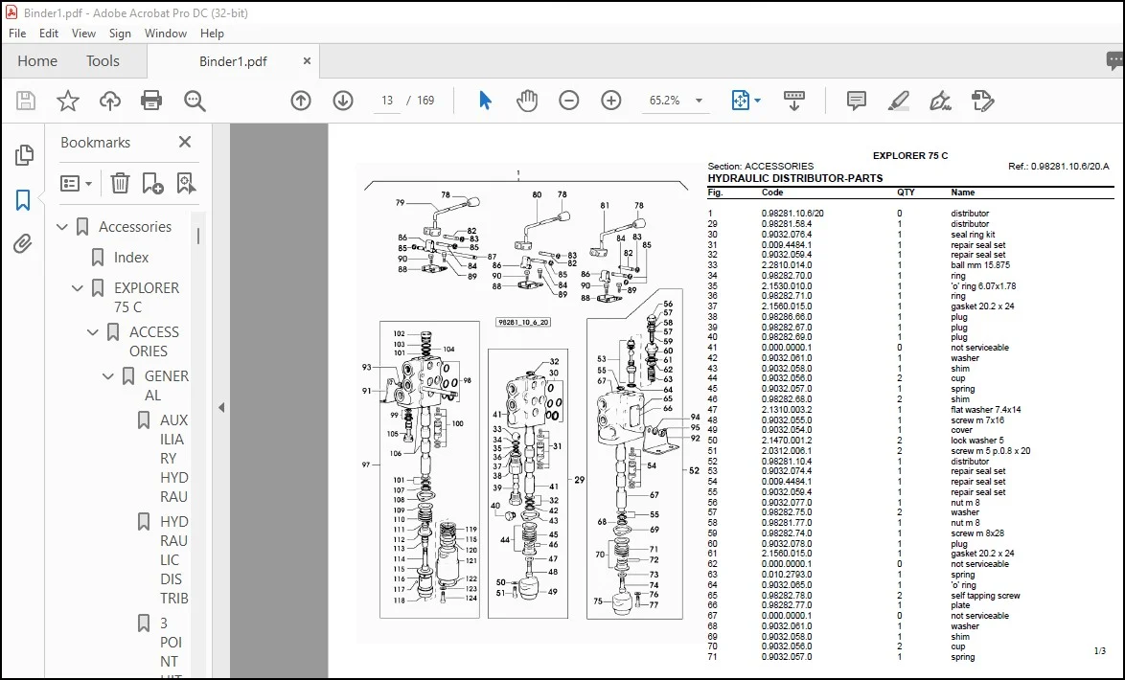1125x680 pixels.
Task: Select the HYDRAULIC DISTRIB bookmark
Action: coord(173,559)
